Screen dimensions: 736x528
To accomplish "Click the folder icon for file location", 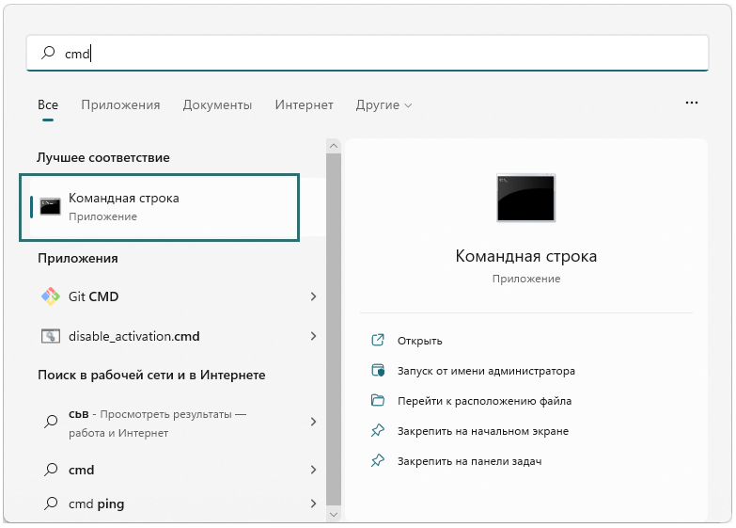I will tap(378, 401).
